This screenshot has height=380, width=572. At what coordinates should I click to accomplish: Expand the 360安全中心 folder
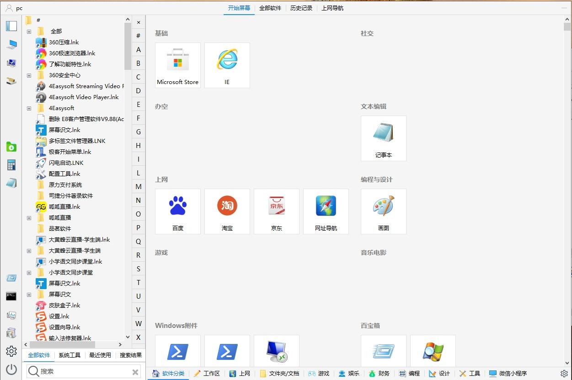29,75
